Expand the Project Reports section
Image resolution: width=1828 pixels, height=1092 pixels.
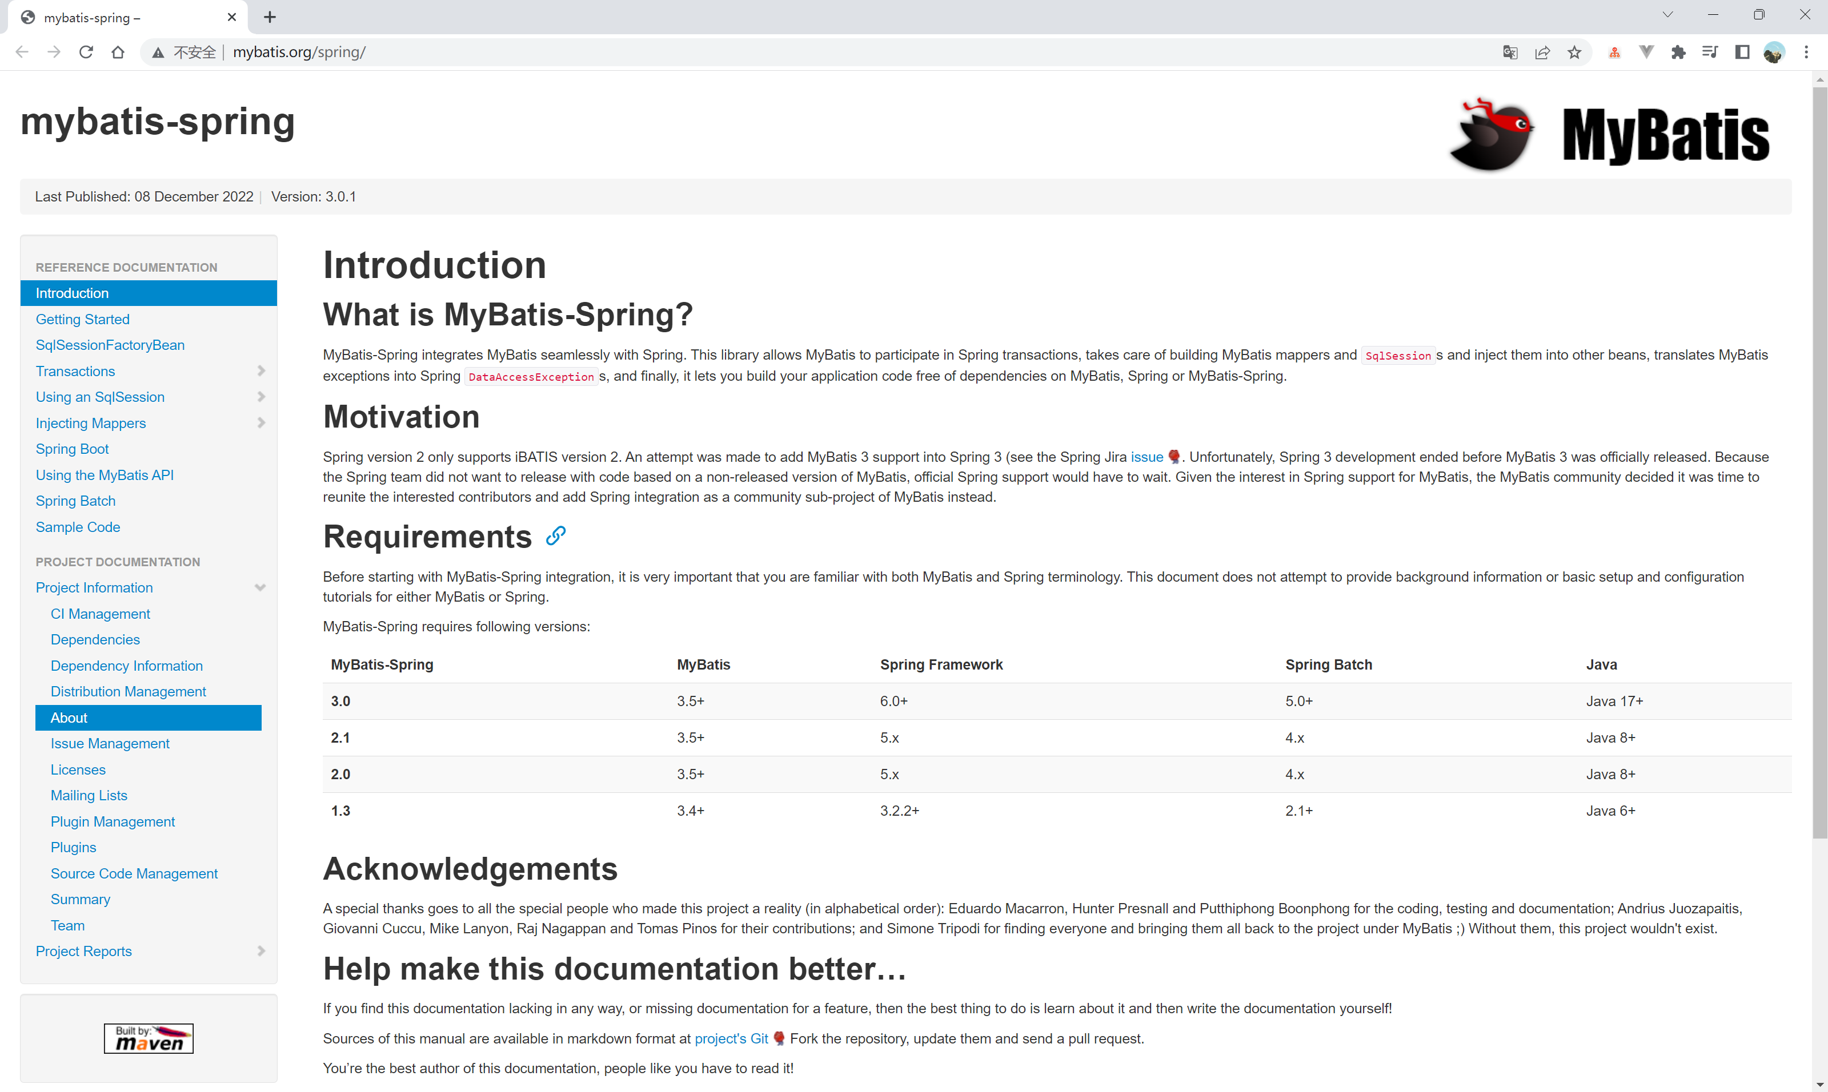pyautogui.click(x=260, y=950)
